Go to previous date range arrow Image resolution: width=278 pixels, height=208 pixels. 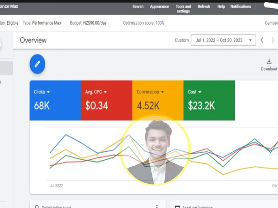(x=262, y=40)
